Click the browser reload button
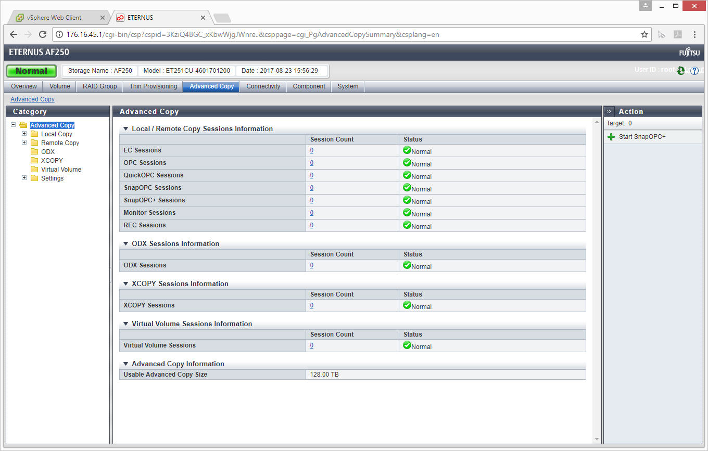Viewport: 708px width, 451px height. [x=43, y=35]
